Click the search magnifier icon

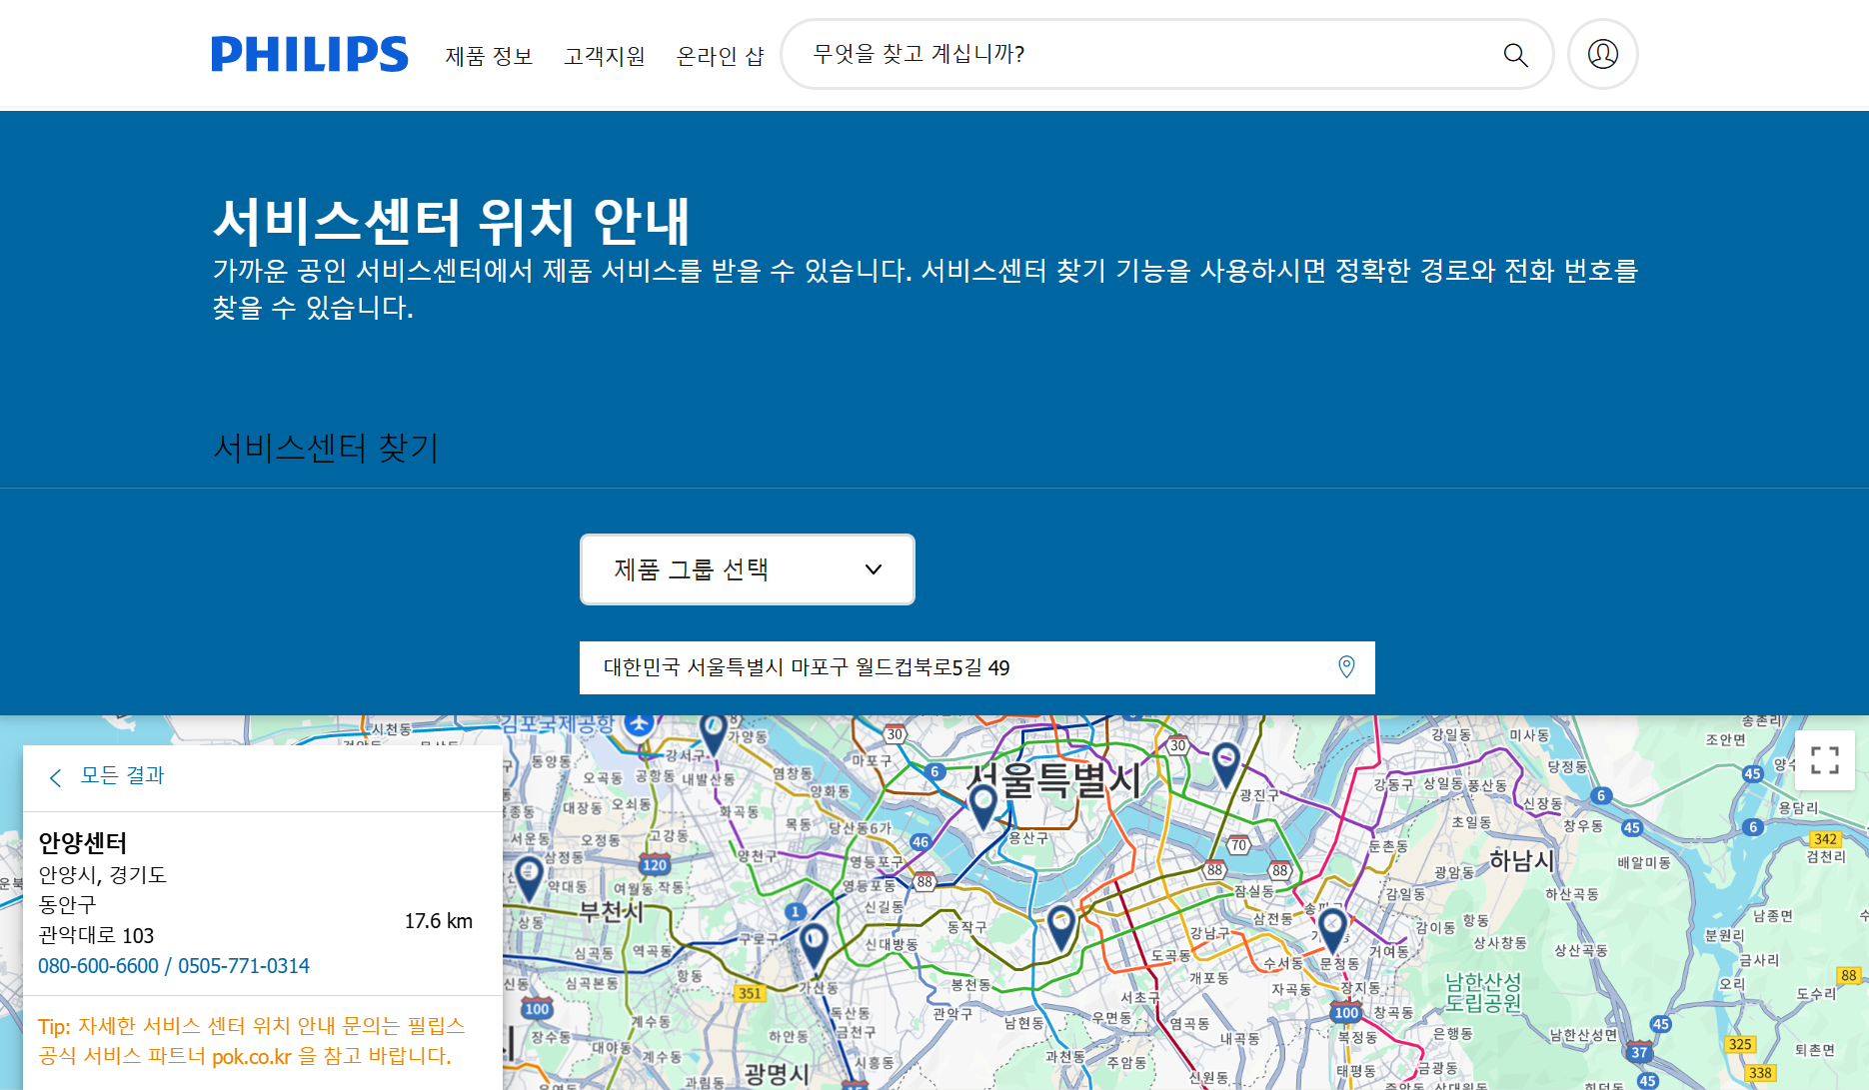(x=1515, y=55)
